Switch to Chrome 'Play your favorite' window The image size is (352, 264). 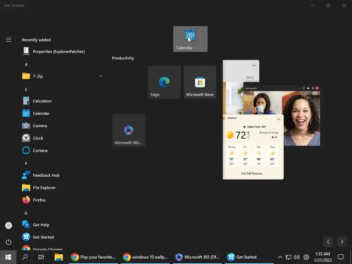93,257
